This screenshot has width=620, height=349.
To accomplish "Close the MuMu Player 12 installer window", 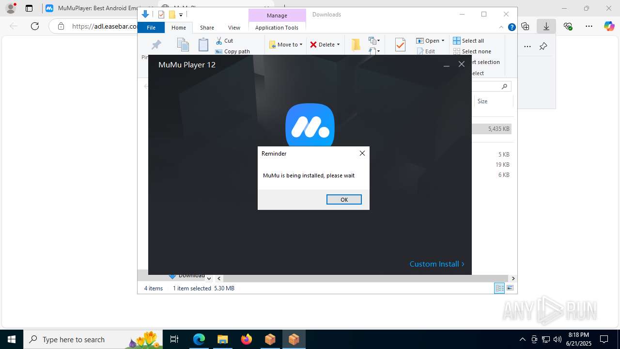I will (x=462, y=64).
